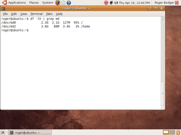Screen dimensions: 181x135
Task: Click the terminal scrollbar up arrow
Action: tap(162, 18)
